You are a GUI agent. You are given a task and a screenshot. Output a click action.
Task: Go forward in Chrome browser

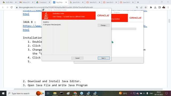[7, 7]
